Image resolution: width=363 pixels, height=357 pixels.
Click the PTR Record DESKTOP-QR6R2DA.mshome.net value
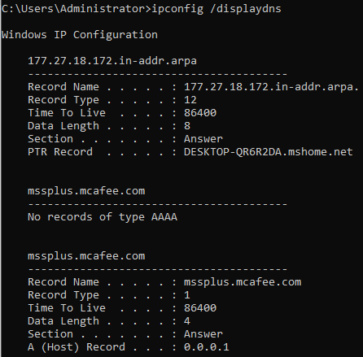click(269, 152)
